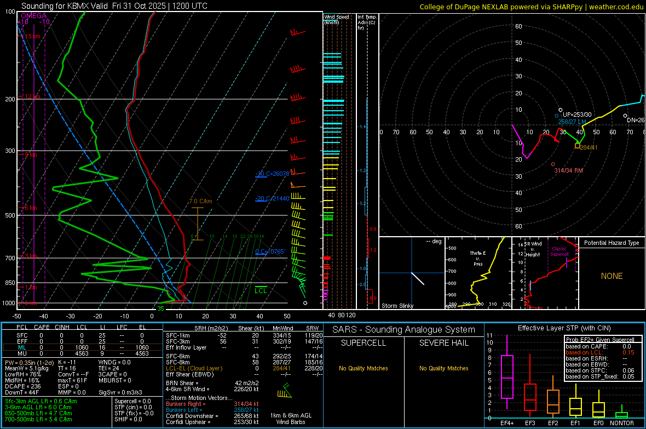Click the Inf. Temp. Adv. panel header
Viewport: 646px width, 429px height.
click(367, 22)
